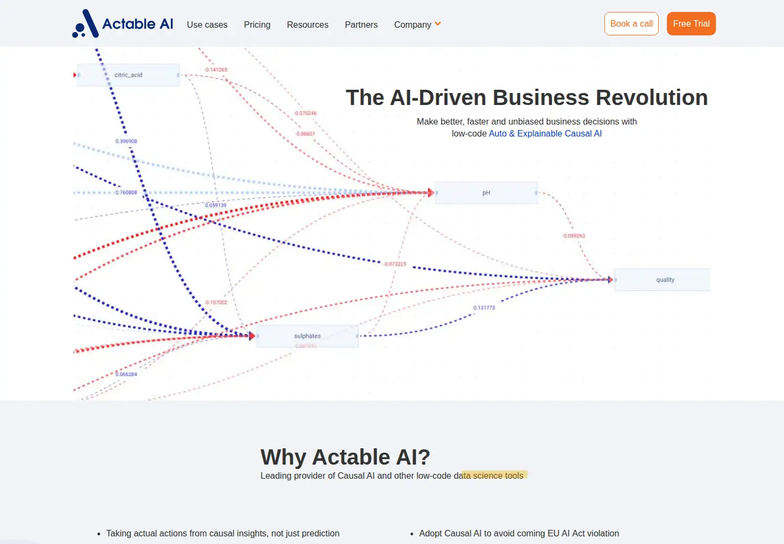Click the bullet about EU AI Act violation

[519, 533]
